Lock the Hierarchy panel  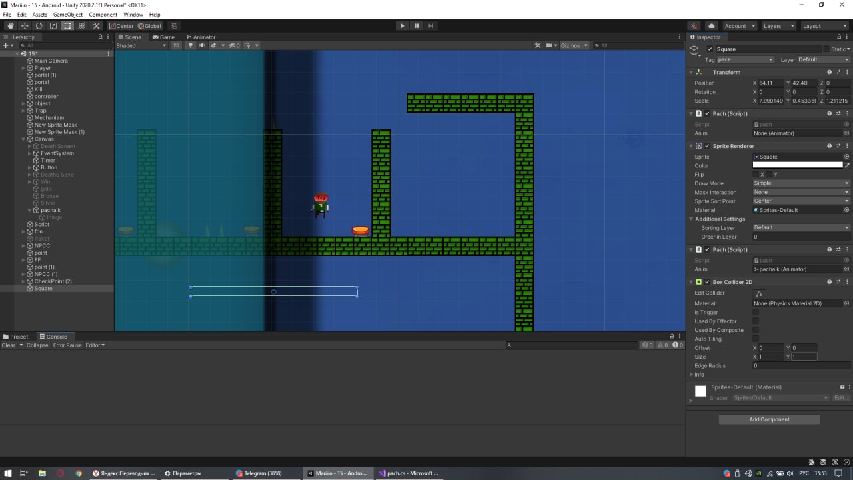tap(101, 37)
